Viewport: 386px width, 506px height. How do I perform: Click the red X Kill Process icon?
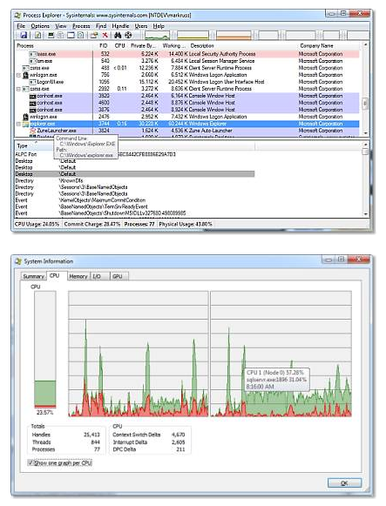pyautogui.click(x=105, y=35)
